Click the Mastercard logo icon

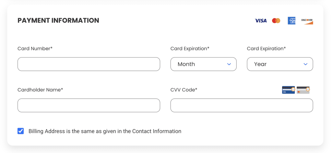(x=276, y=21)
